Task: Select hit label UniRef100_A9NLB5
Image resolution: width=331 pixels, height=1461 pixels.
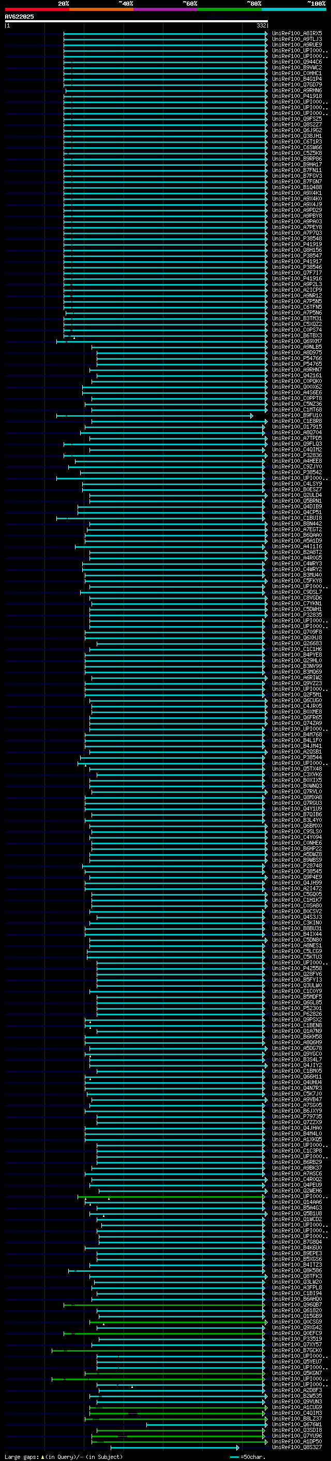Action: coord(297,347)
